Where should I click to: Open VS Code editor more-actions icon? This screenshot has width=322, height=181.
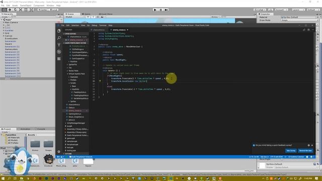click(313, 30)
